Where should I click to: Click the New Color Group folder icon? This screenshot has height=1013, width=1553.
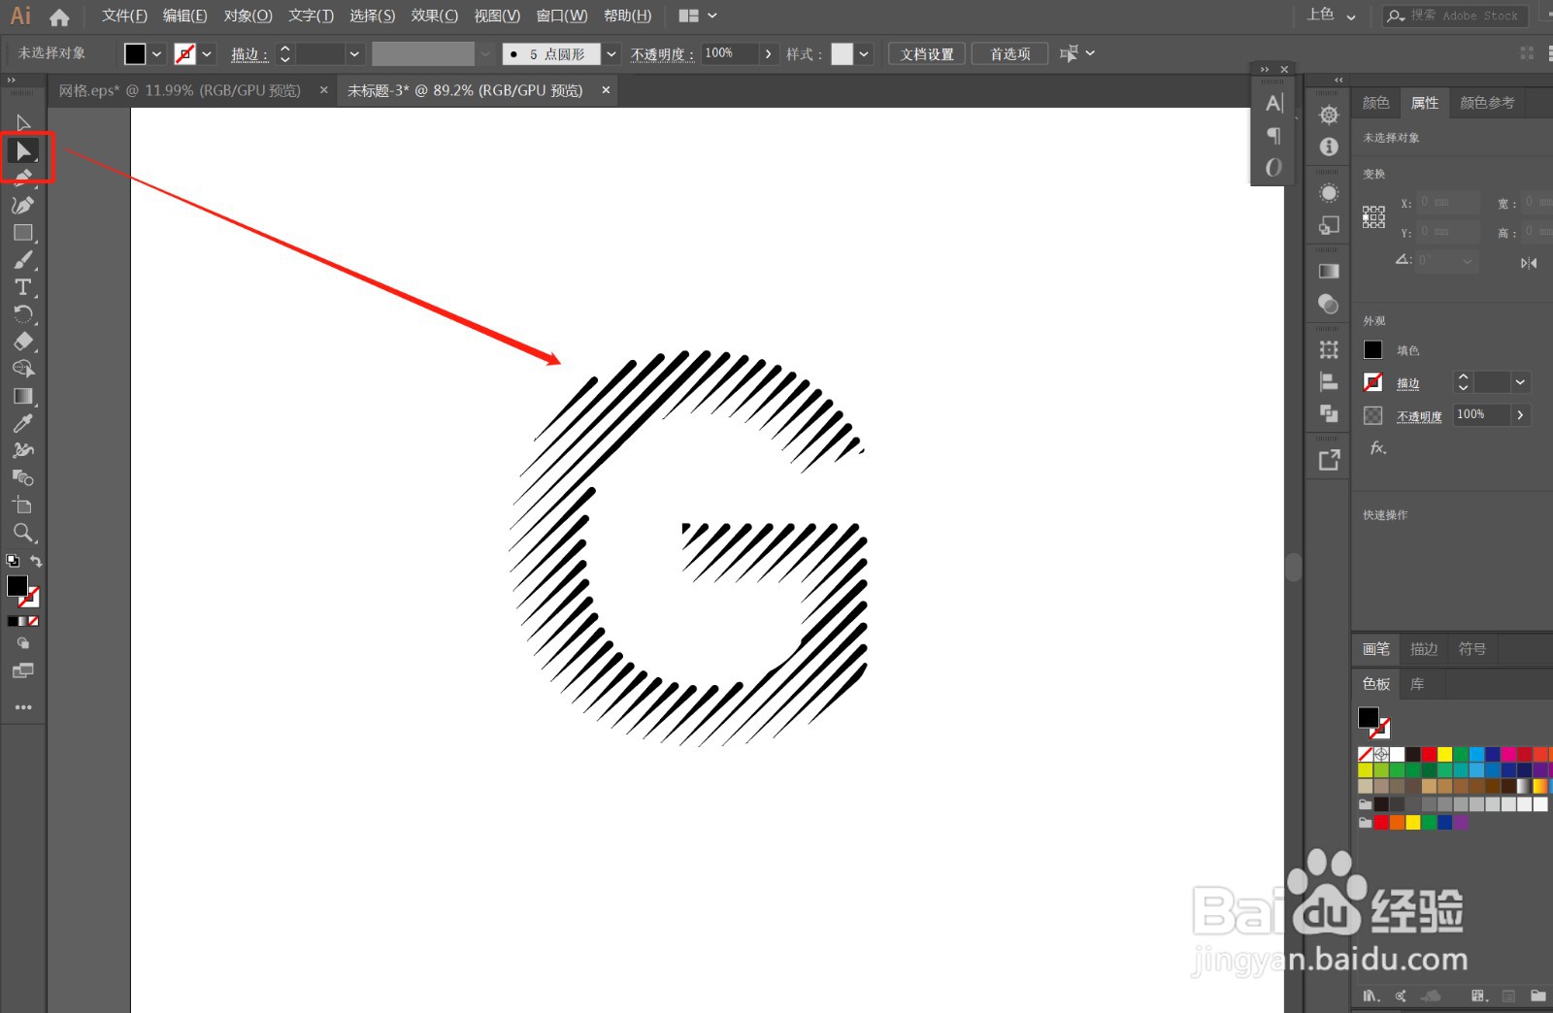click(1537, 996)
